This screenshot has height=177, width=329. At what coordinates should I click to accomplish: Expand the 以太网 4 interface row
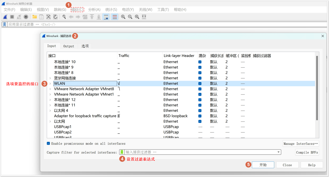pyautogui.click(x=50, y=110)
